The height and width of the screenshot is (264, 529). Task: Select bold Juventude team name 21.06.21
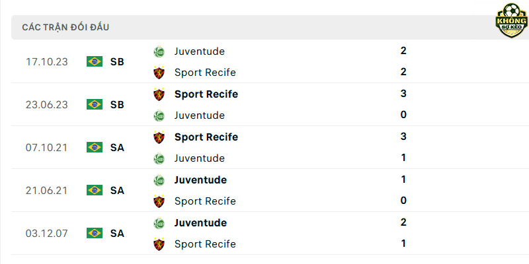200,180
